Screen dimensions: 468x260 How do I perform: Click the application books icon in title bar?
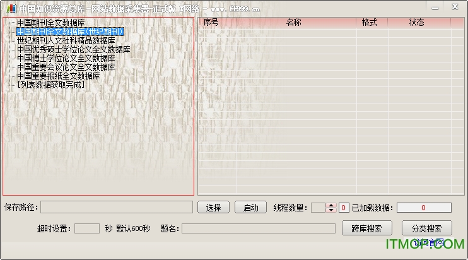click(x=11, y=8)
